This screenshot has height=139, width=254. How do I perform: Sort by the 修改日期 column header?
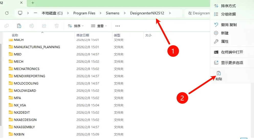(x=83, y=35)
